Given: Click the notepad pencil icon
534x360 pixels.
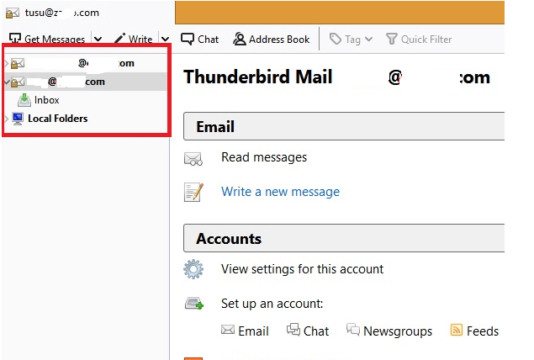Looking at the screenshot, I should tap(193, 192).
